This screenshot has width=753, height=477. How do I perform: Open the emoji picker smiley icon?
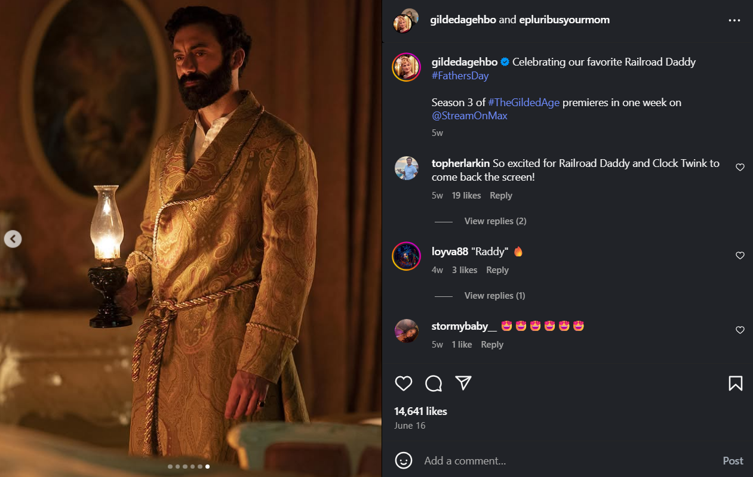pos(404,460)
